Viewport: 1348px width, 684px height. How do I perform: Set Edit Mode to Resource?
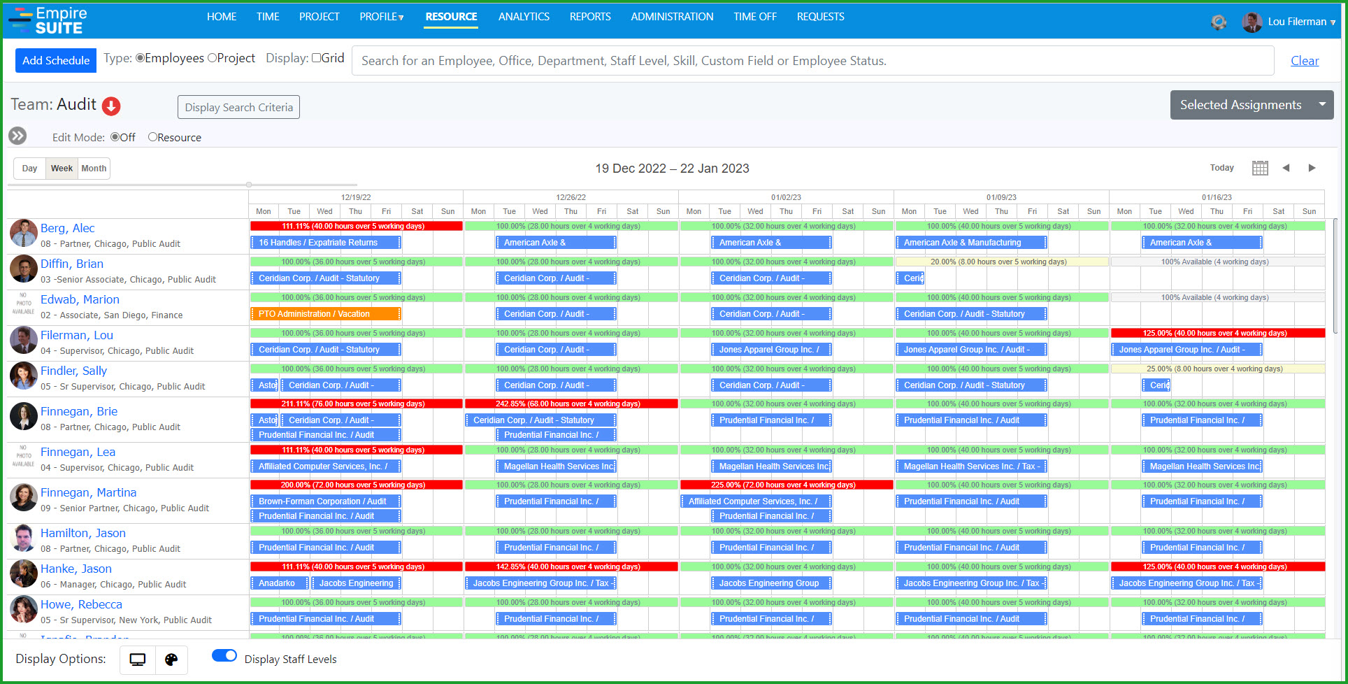152,137
